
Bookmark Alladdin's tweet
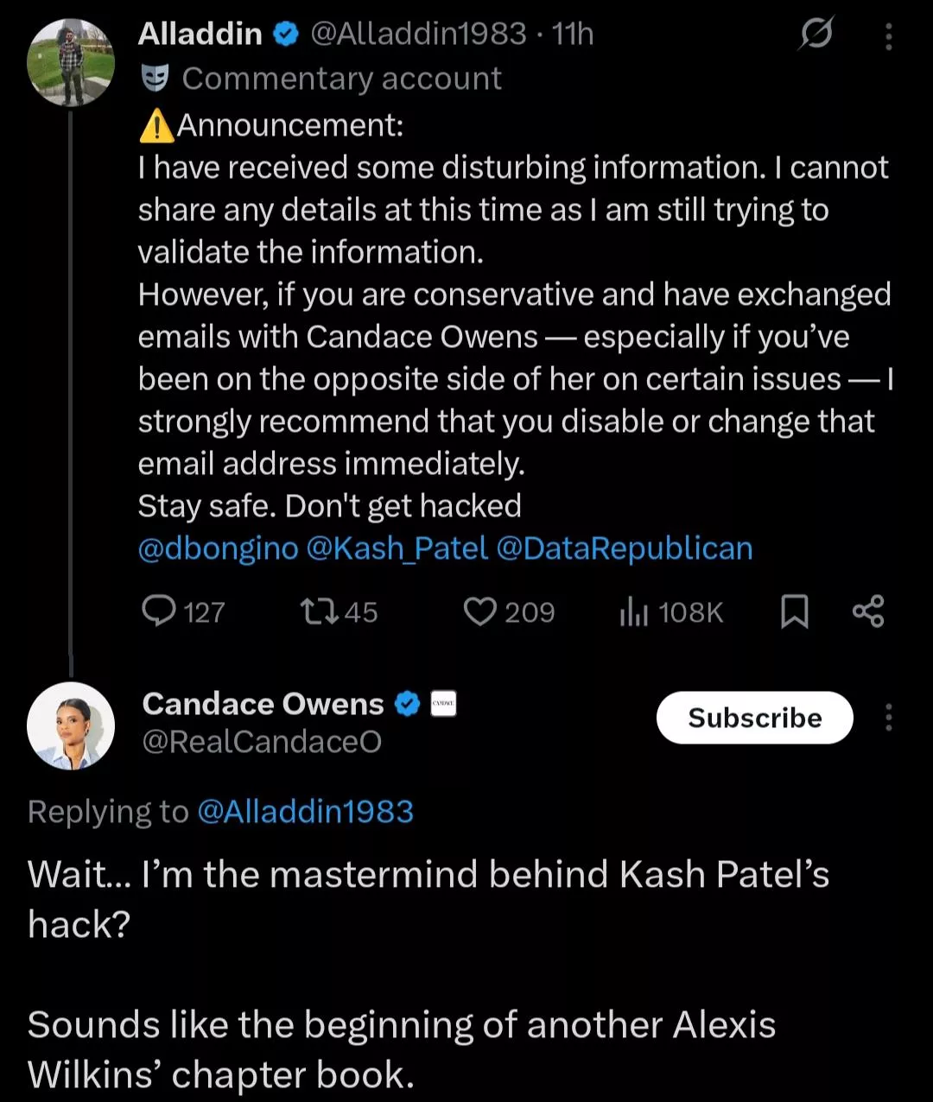[794, 611]
